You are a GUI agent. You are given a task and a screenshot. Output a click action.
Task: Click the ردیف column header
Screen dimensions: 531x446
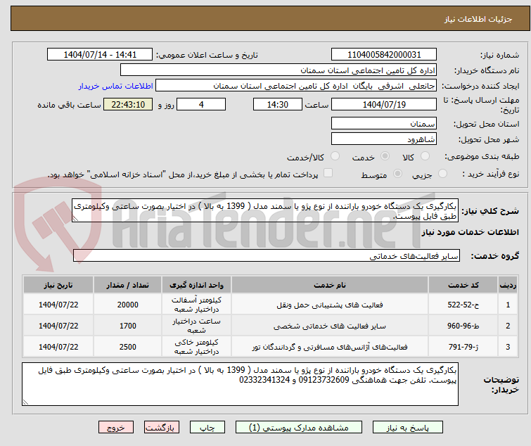tap(508, 285)
